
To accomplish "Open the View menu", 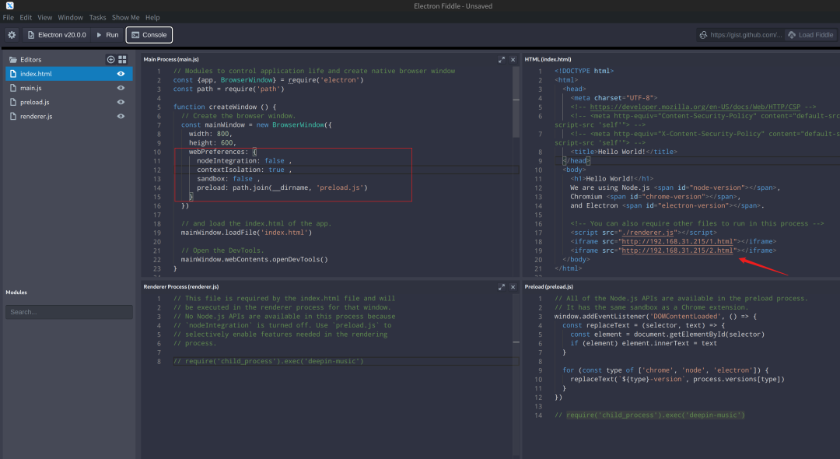I will pos(45,18).
